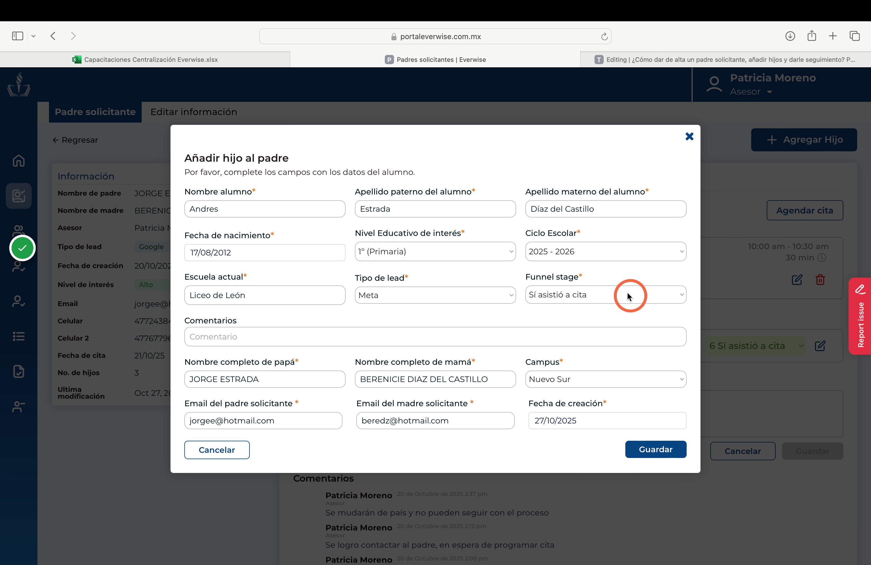
Task: Click the Fecha de creación date field
Action: point(607,421)
